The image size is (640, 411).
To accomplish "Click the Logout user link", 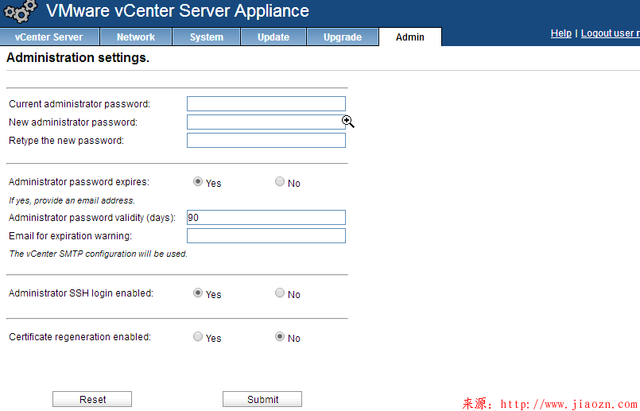I will [x=610, y=33].
